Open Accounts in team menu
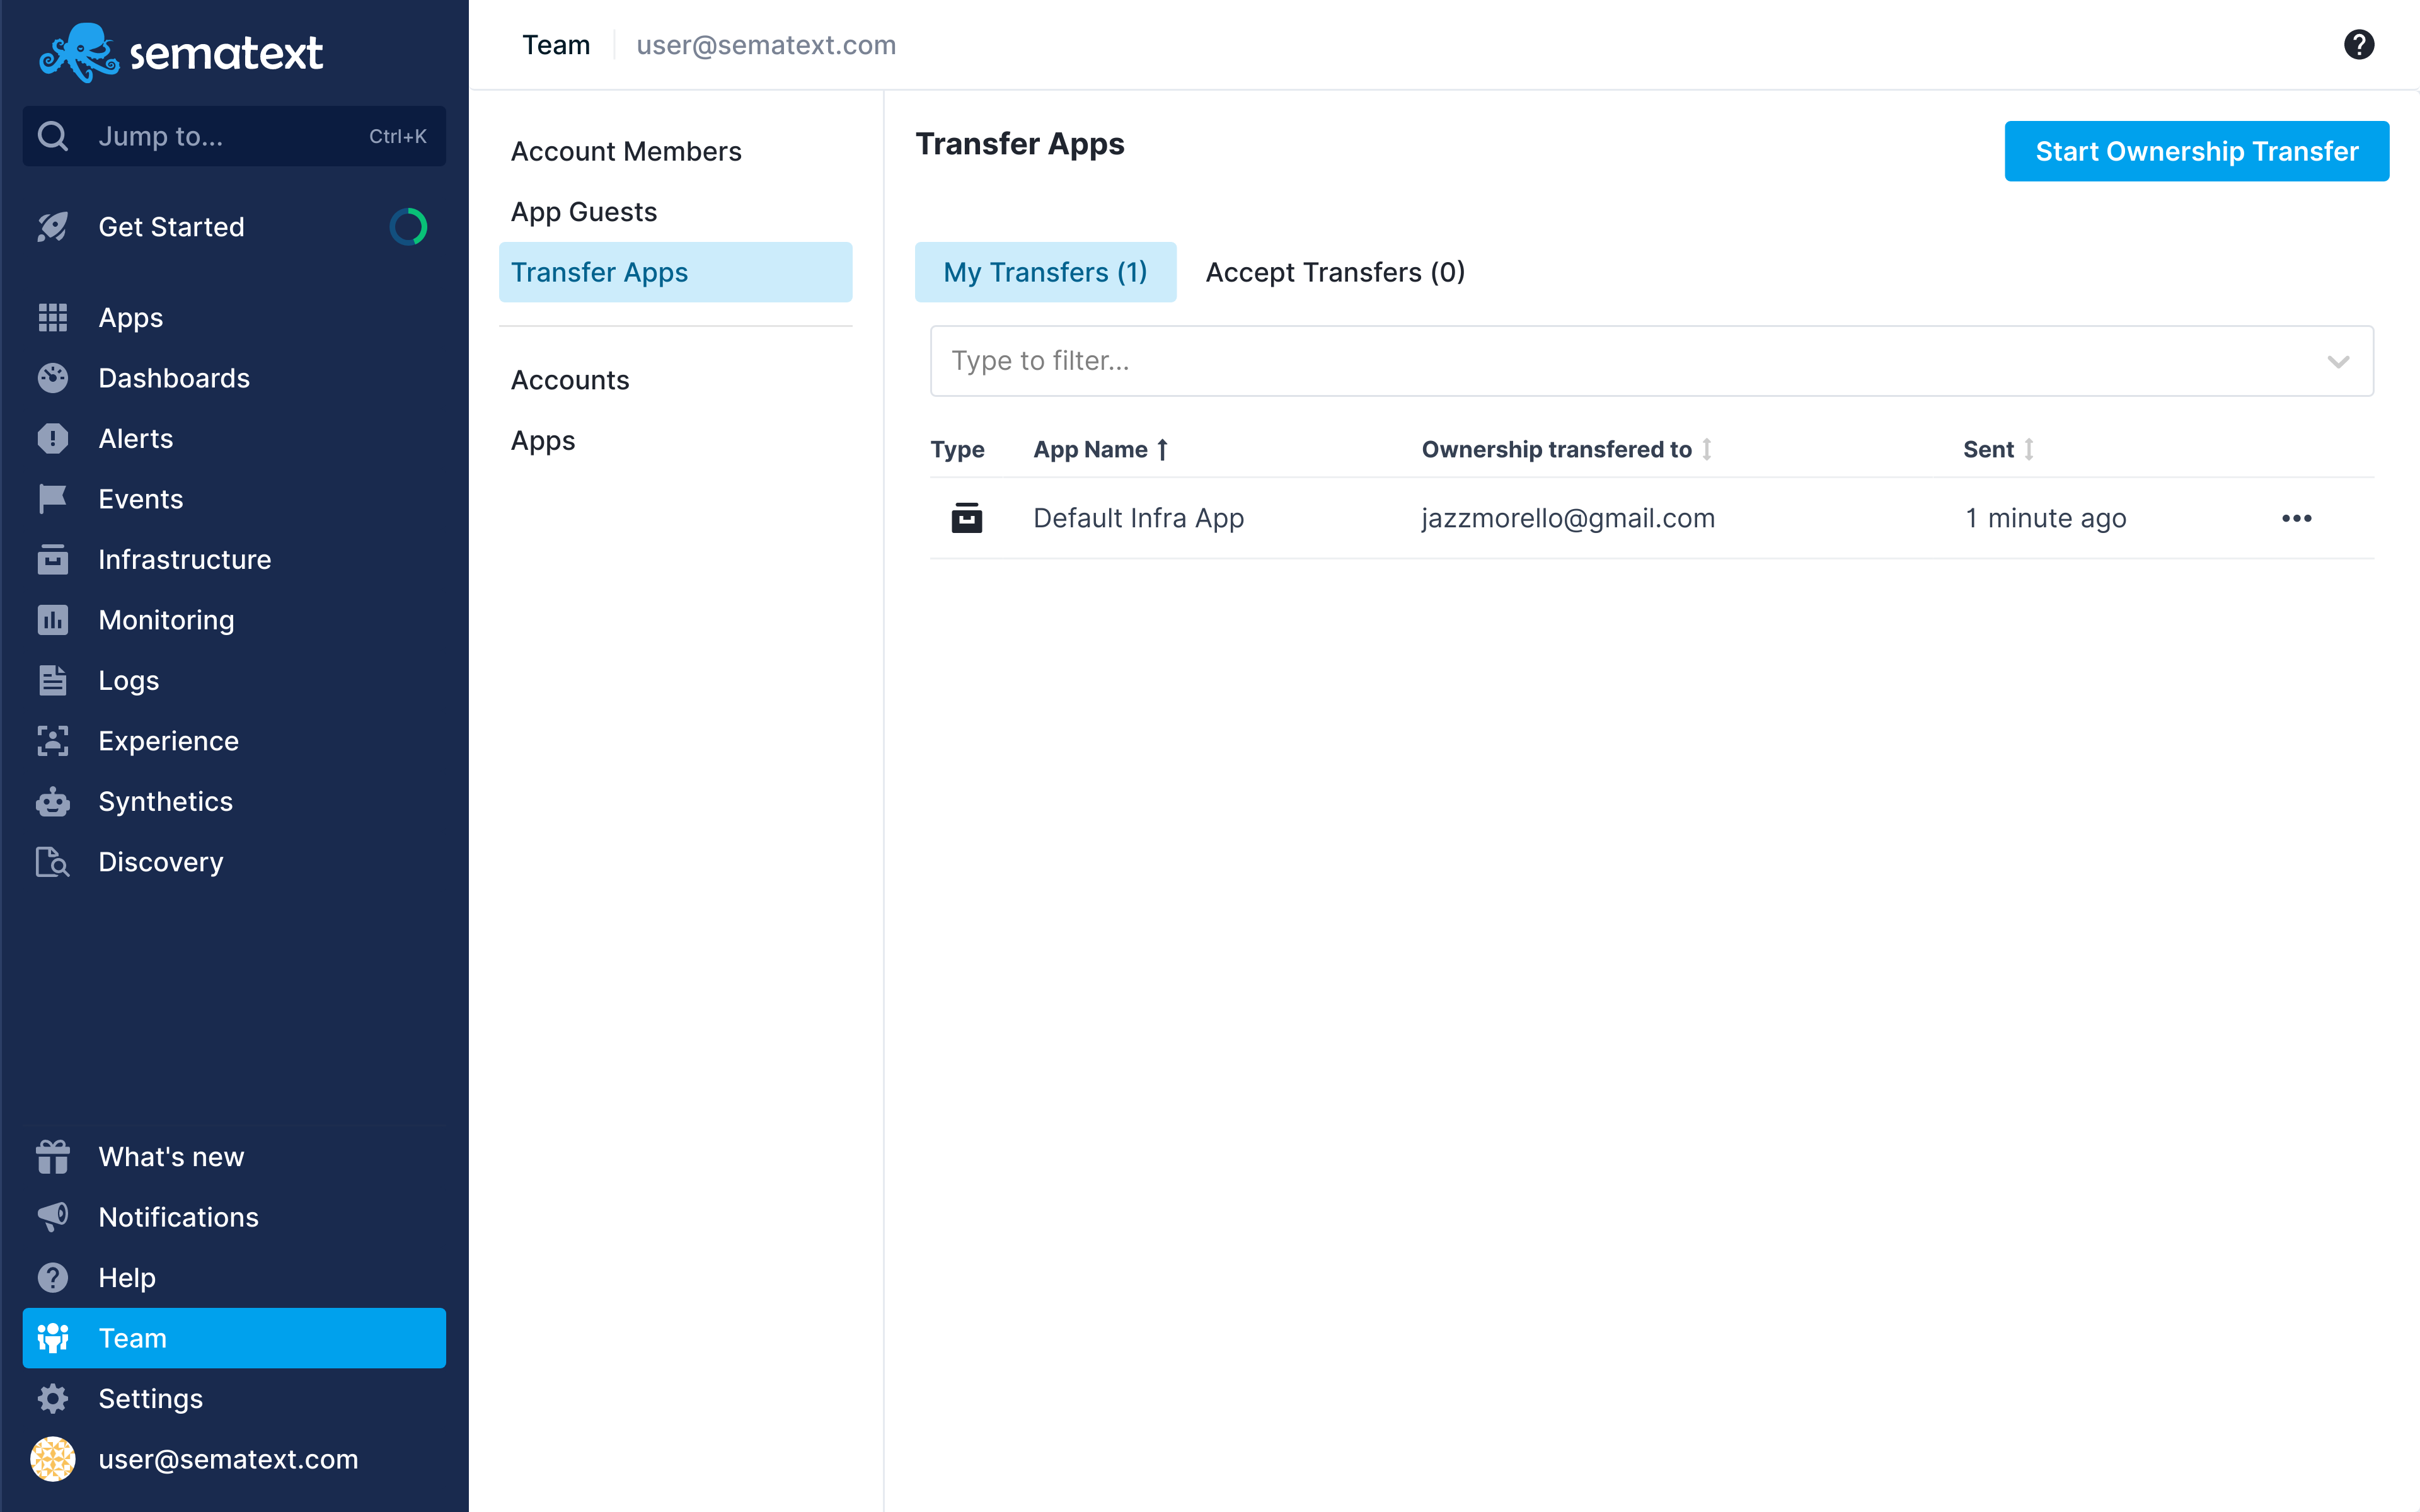The height and width of the screenshot is (1512, 2420). coord(570,380)
